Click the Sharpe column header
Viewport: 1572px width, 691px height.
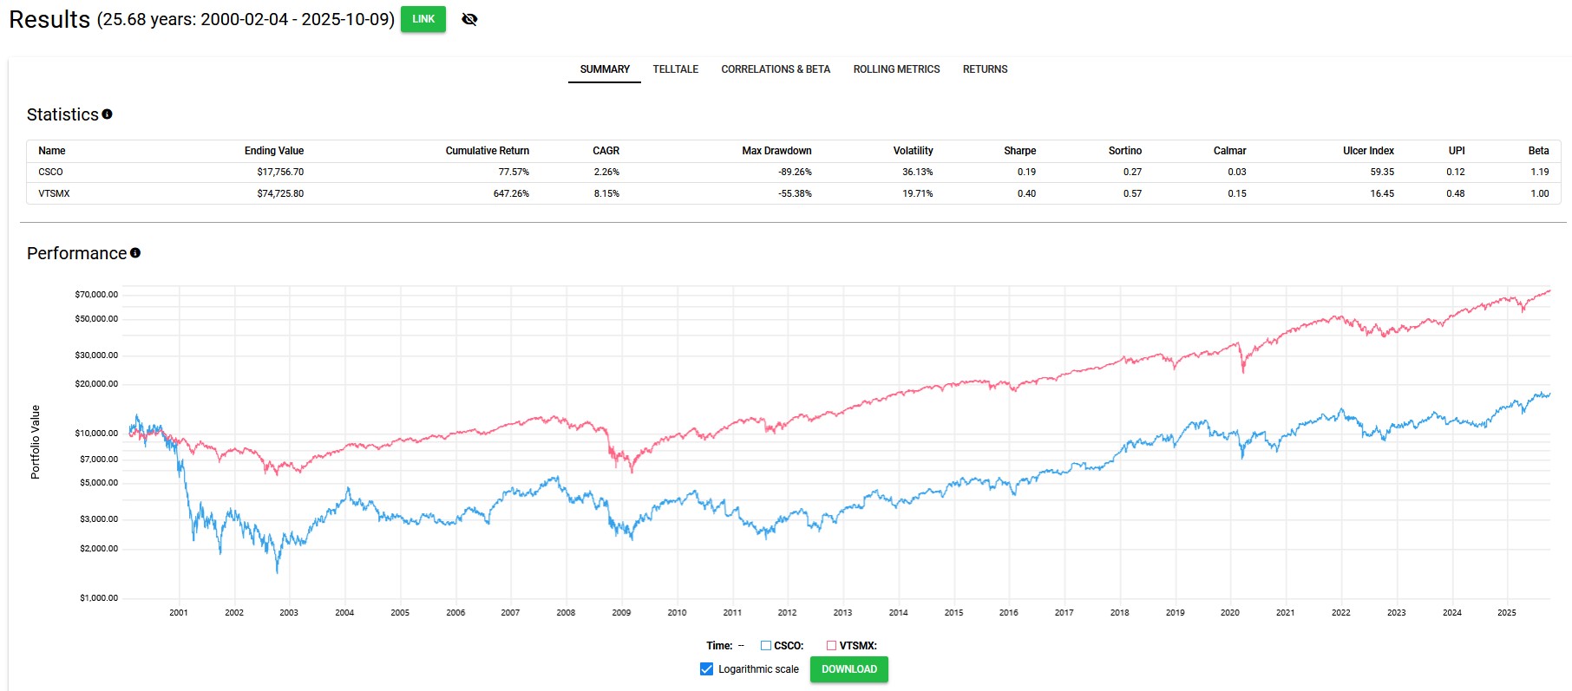tap(1020, 151)
